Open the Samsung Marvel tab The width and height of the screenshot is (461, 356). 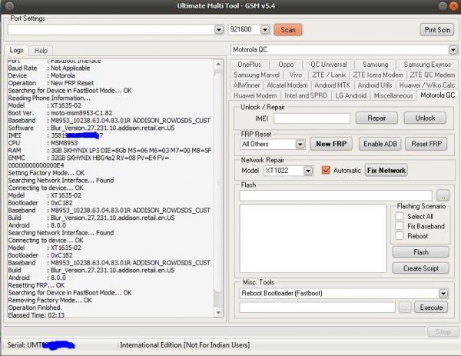257,75
